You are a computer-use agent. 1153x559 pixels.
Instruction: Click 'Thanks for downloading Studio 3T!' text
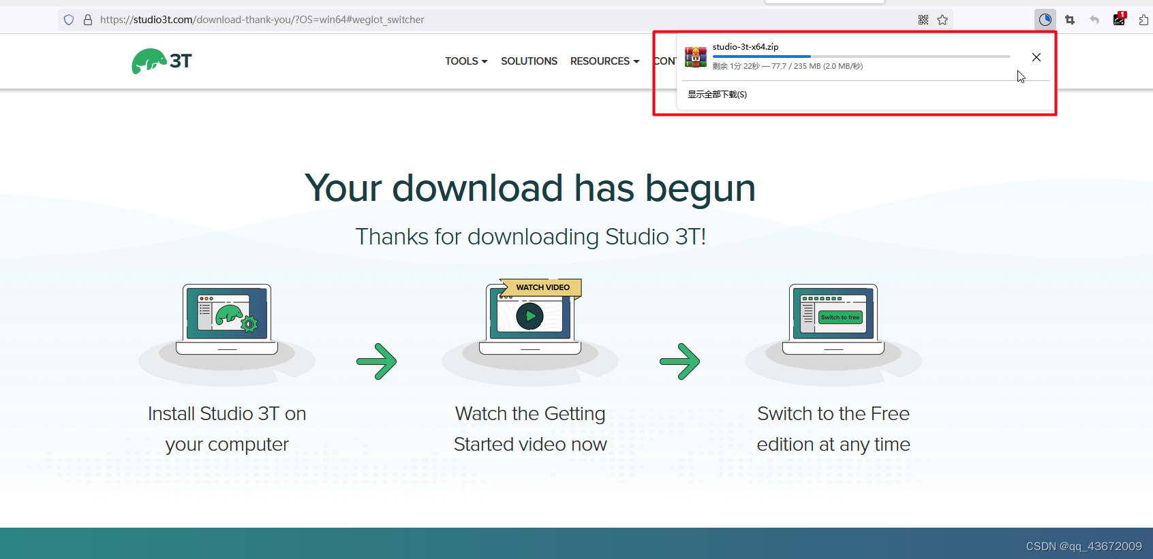[530, 236]
